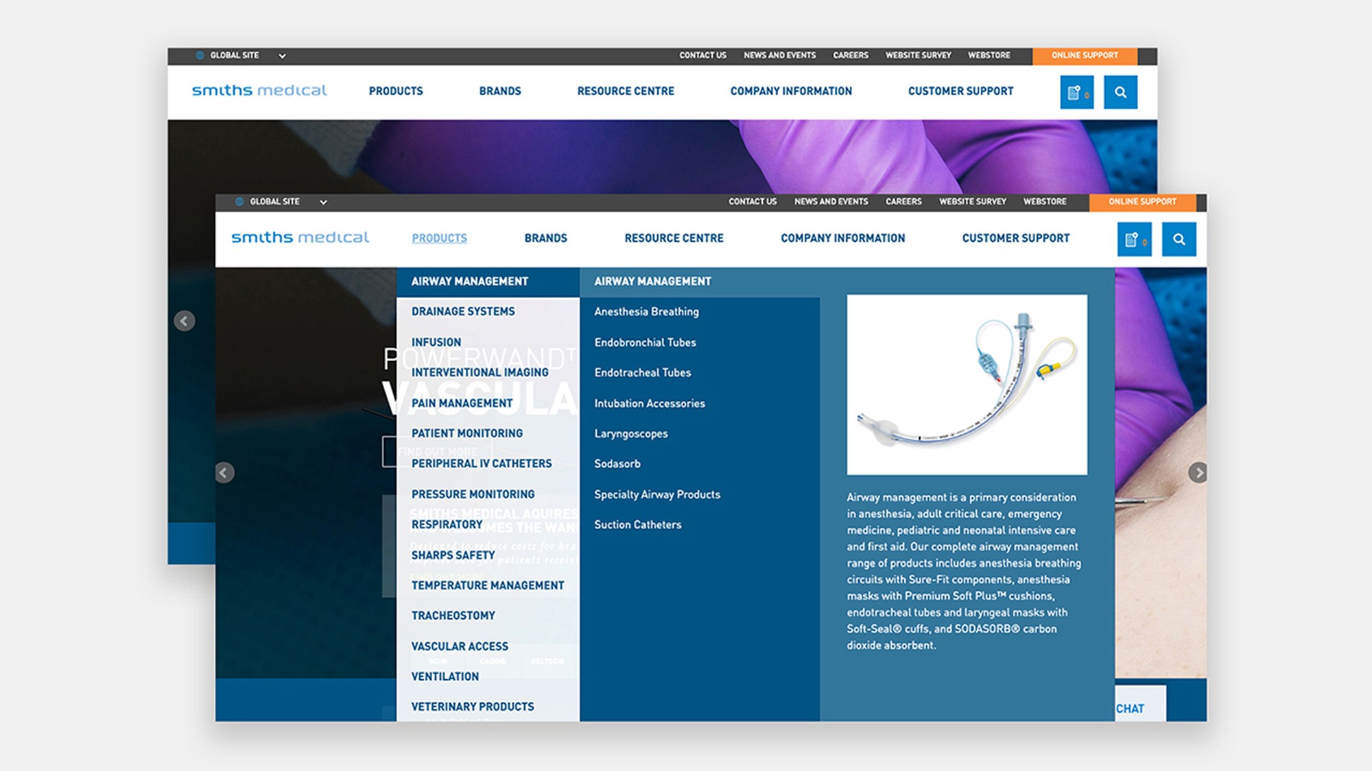The width and height of the screenshot is (1372, 771).
Task: Click the endotracheal tube product image
Action: click(967, 384)
